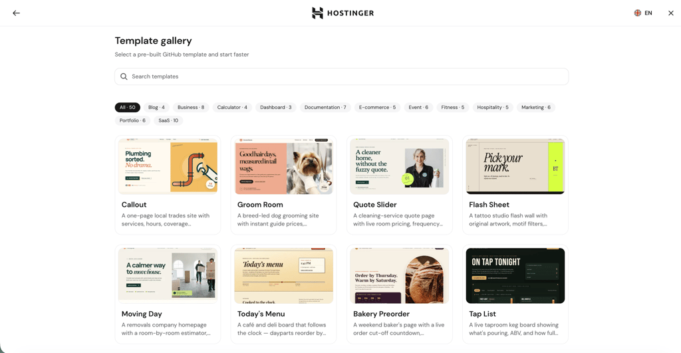Open the EN language selector
Image resolution: width=681 pixels, height=353 pixels.
[643, 13]
